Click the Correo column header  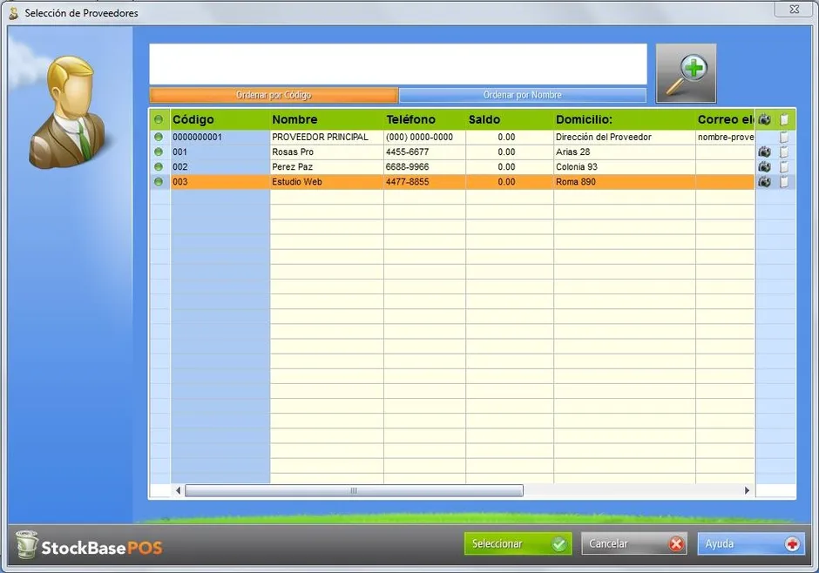click(726, 119)
